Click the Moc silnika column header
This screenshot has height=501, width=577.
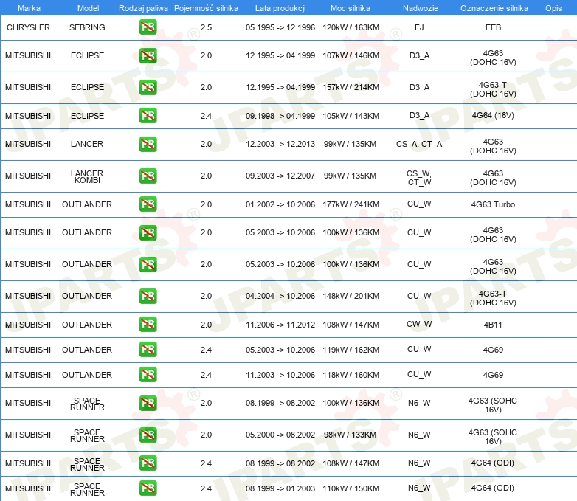pos(350,8)
